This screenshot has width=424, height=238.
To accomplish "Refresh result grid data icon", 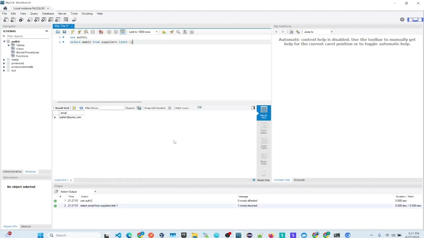I will click(81, 108).
